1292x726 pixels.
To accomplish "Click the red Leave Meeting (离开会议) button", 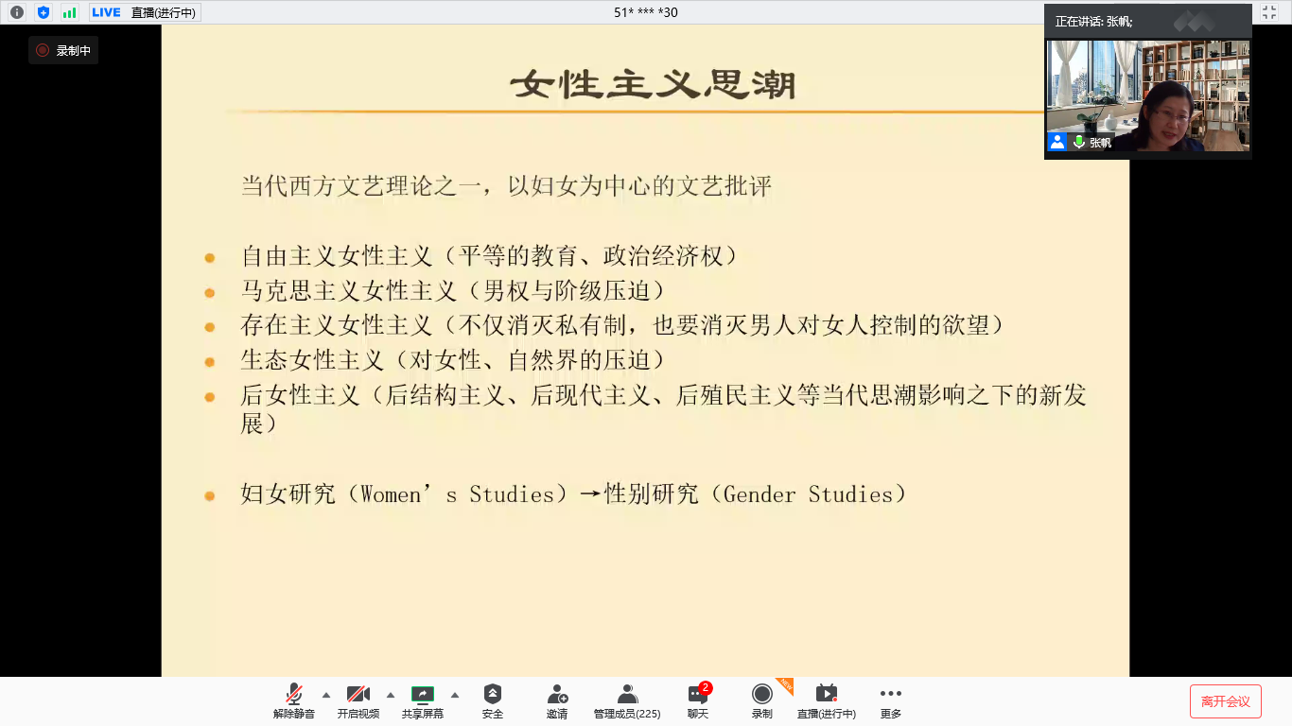I will click(x=1225, y=701).
